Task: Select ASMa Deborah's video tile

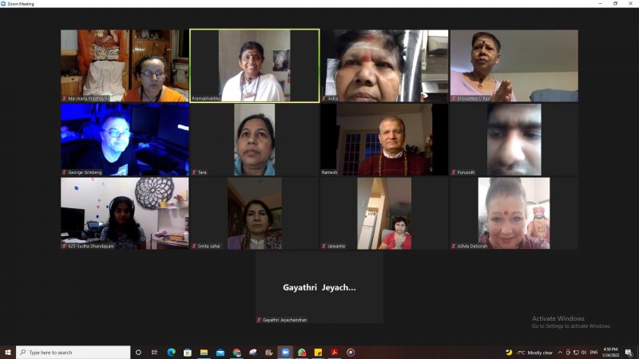Action: click(x=514, y=213)
